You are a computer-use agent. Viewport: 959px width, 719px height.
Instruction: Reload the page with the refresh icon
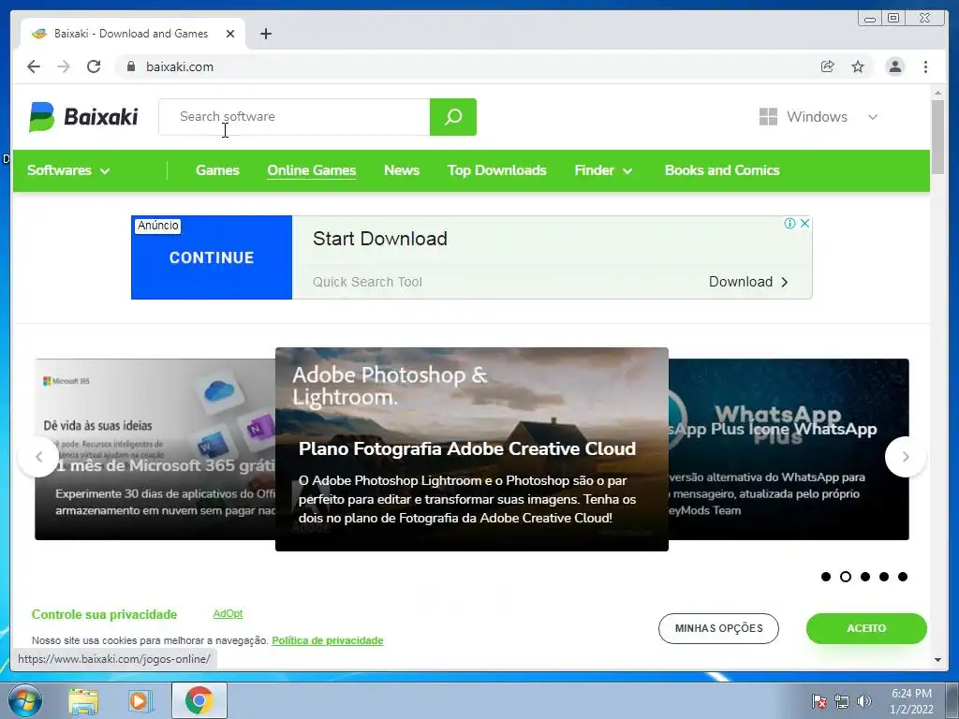tap(94, 66)
